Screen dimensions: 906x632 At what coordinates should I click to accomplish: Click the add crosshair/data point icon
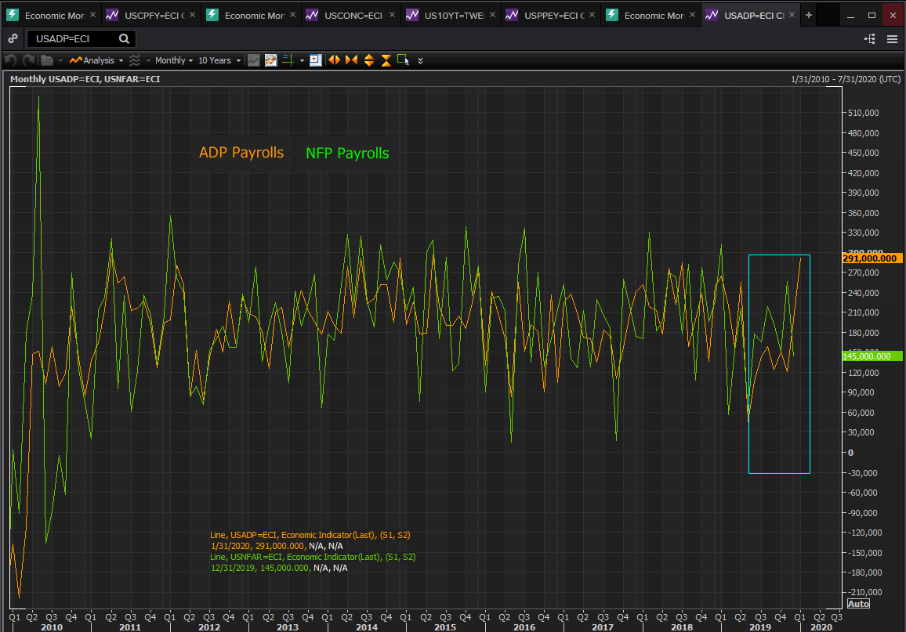coord(315,60)
